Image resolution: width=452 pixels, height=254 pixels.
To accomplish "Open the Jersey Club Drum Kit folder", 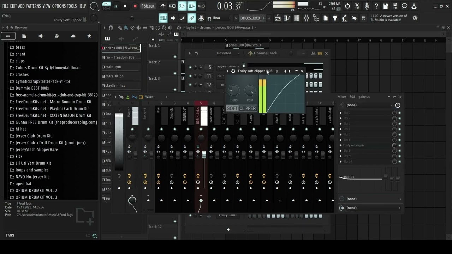I will [x=34, y=136].
